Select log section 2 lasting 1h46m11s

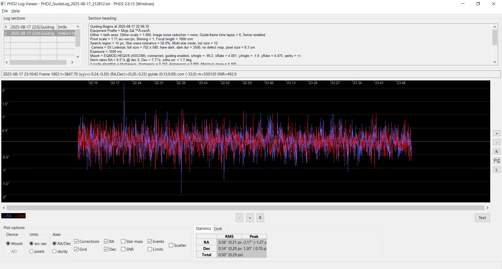[x=39, y=33]
